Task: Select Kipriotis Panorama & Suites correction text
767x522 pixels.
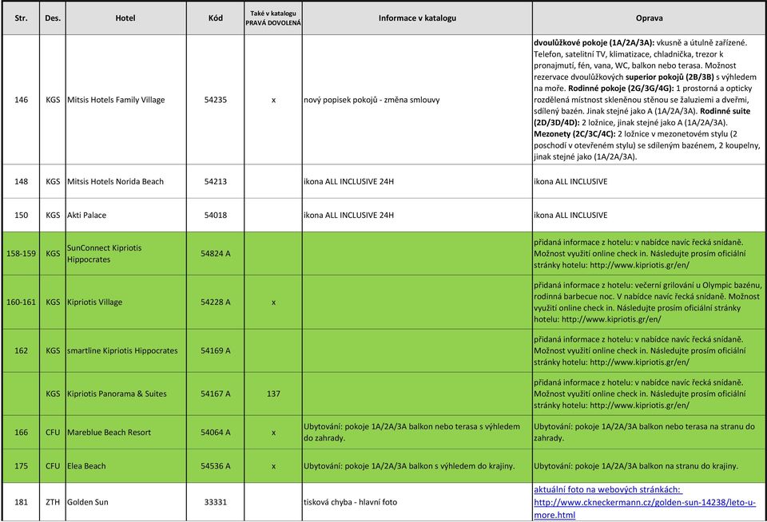Action: pyautogui.click(x=649, y=393)
